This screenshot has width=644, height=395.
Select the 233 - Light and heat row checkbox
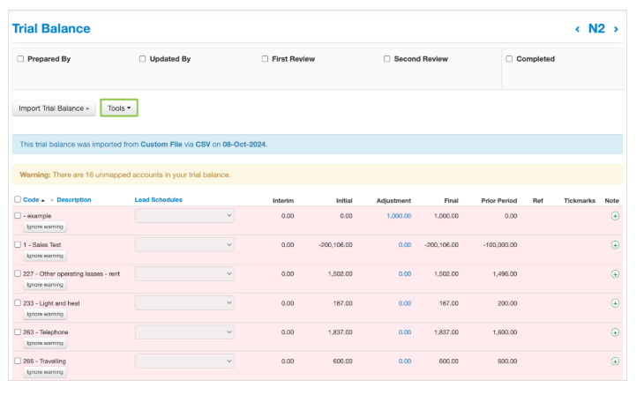(x=18, y=303)
